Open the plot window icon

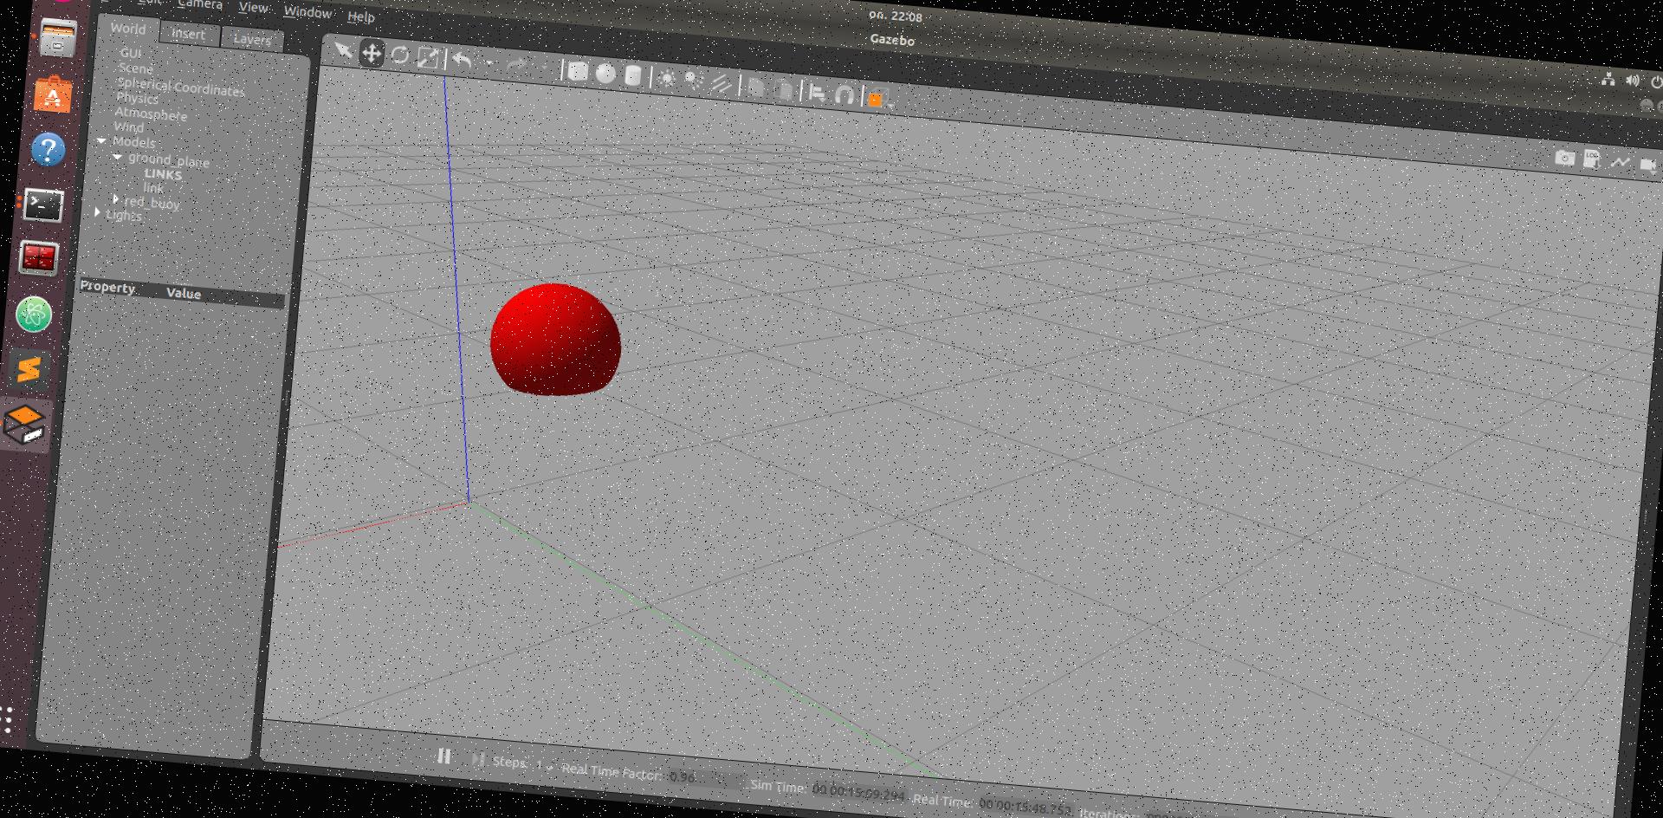(1620, 162)
